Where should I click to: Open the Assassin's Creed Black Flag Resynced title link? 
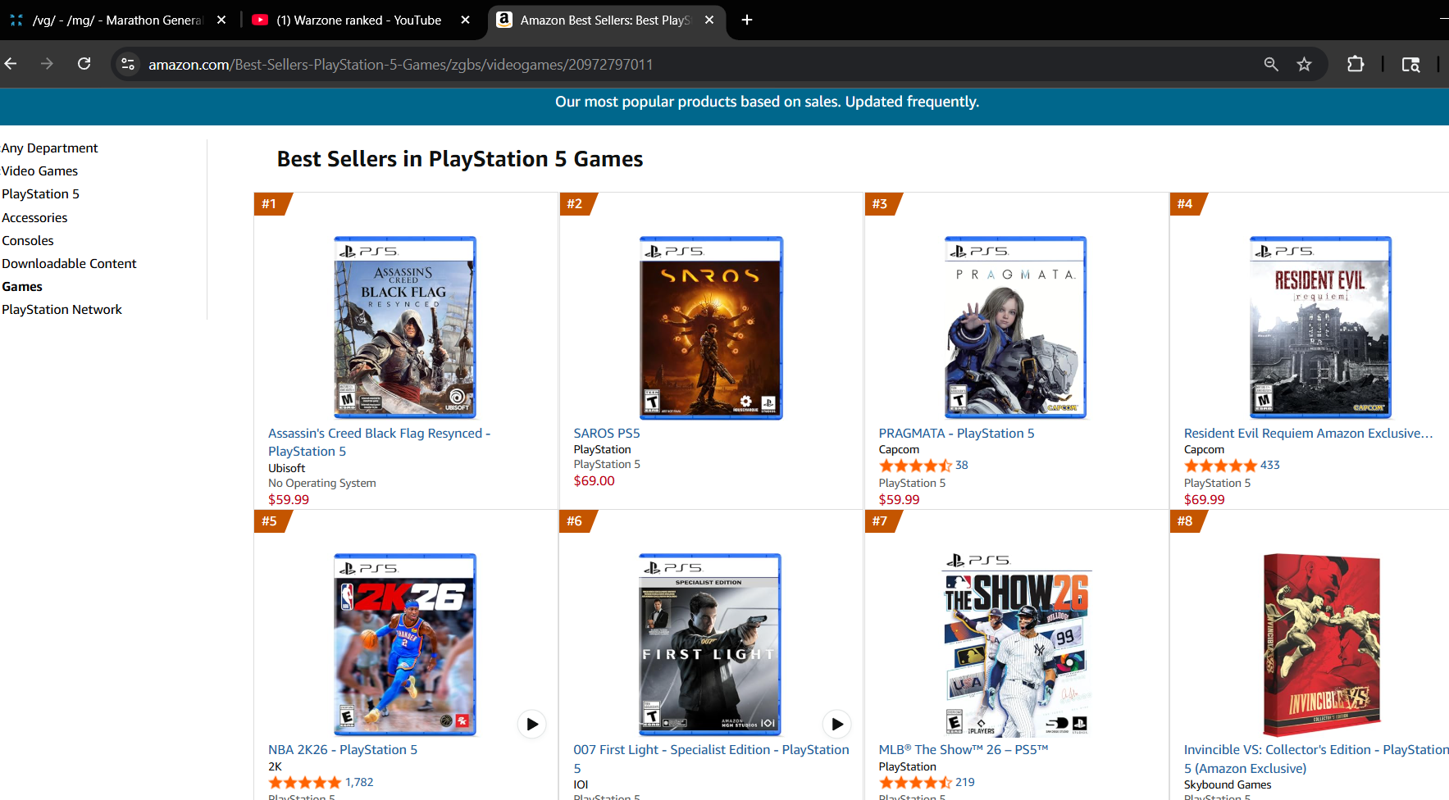coord(379,443)
